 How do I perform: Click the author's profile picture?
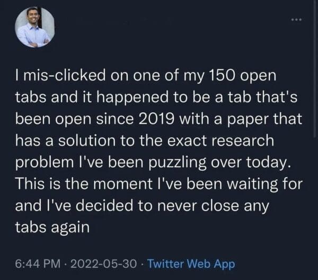pos(33,29)
